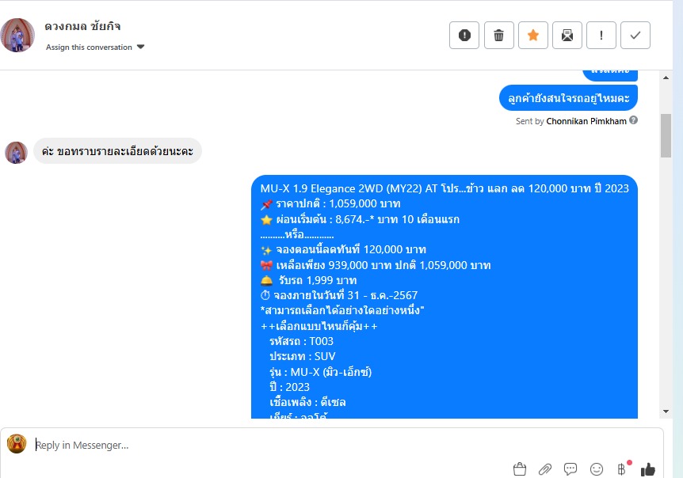The image size is (683, 478).
Task: Click the line จองตอนนี้ลดทันที 120,000 บาท
Action: click(x=343, y=249)
